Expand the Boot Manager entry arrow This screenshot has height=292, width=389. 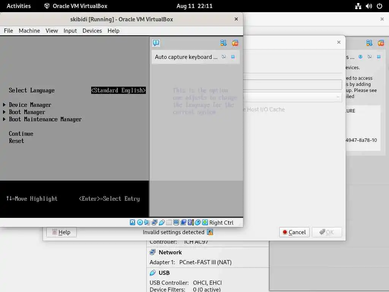4,112
